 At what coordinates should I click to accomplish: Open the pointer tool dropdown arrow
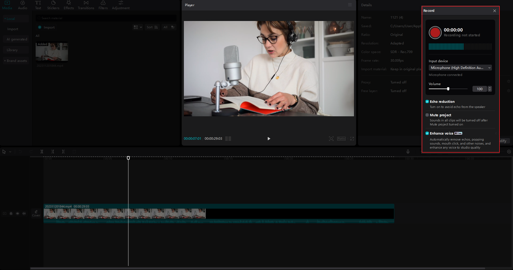[x=10, y=152]
